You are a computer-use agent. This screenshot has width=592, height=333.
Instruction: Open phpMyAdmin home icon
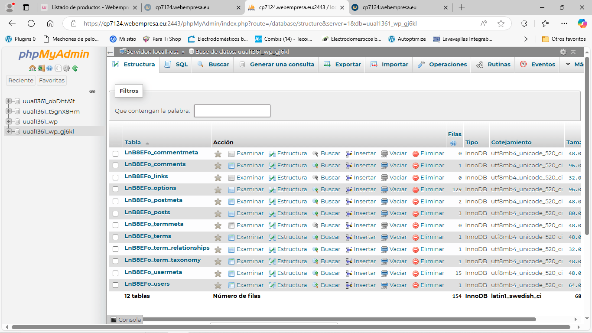(x=32, y=68)
